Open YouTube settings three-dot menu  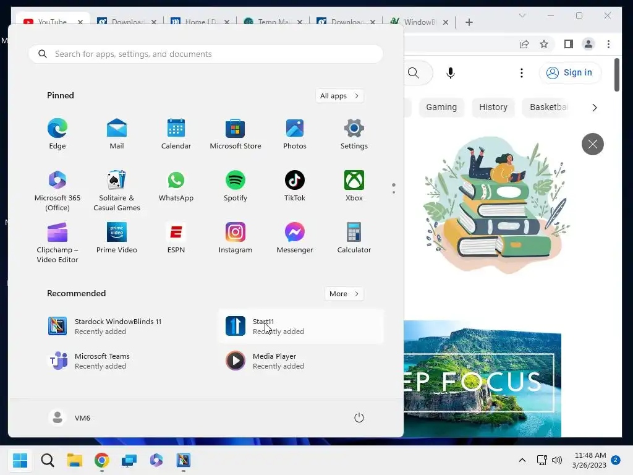[x=522, y=73]
